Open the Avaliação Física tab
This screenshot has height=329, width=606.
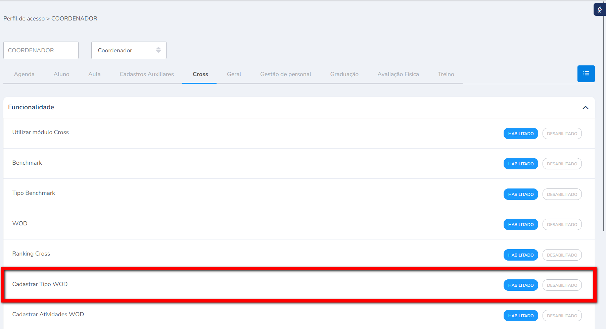398,74
